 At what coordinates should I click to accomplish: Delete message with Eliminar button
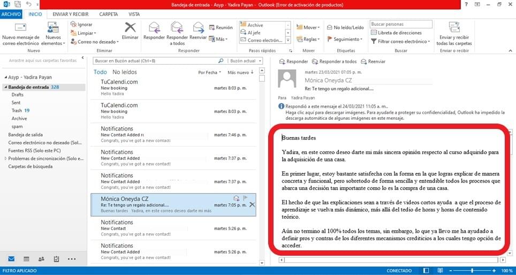(130, 31)
